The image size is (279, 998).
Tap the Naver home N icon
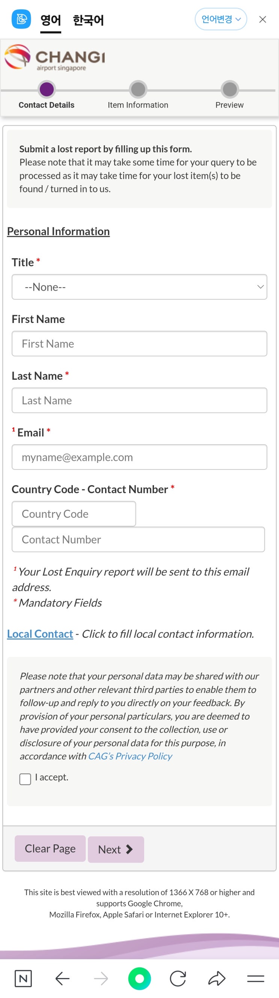[x=23, y=979]
